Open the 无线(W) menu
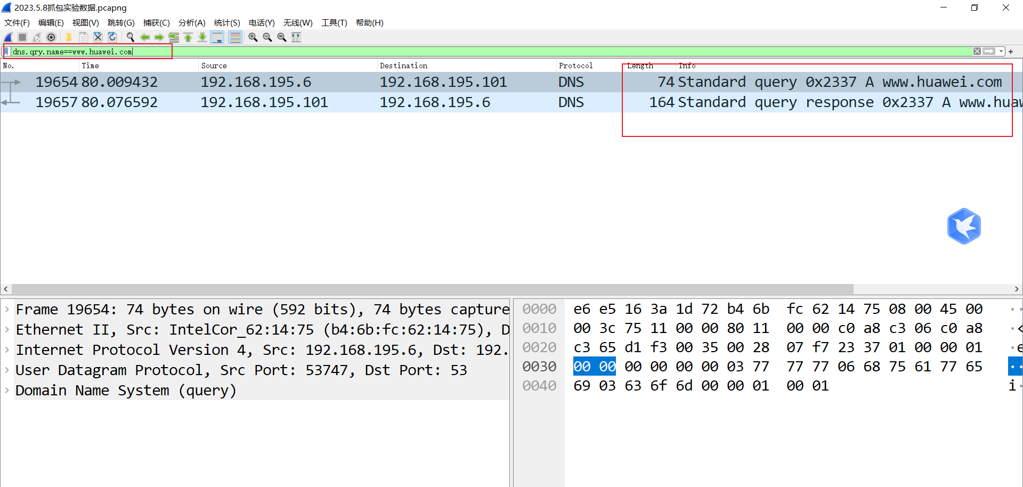 click(x=298, y=23)
